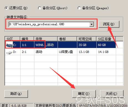Sort by the 可用空间 column header
The image size is (128, 107).
click(87, 39)
